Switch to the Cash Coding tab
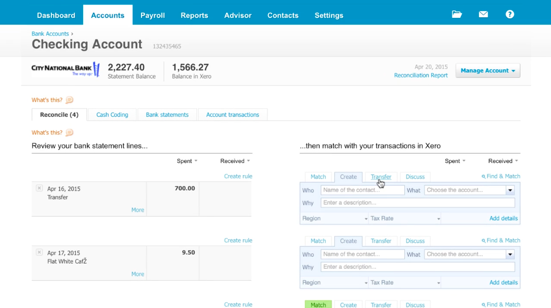Image resolution: width=551 pixels, height=308 pixels. tap(112, 114)
